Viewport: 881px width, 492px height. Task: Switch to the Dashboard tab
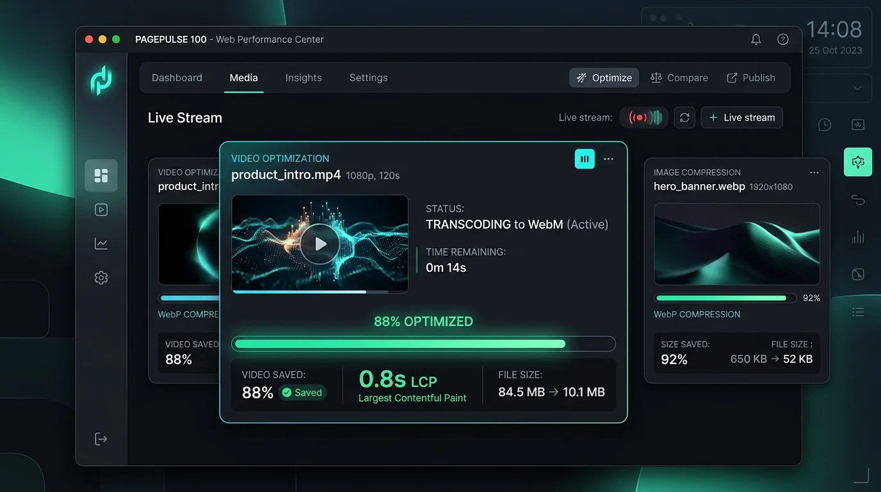177,78
